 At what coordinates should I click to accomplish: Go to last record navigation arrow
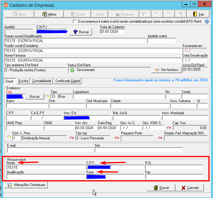pyautogui.click(x=180, y=14)
